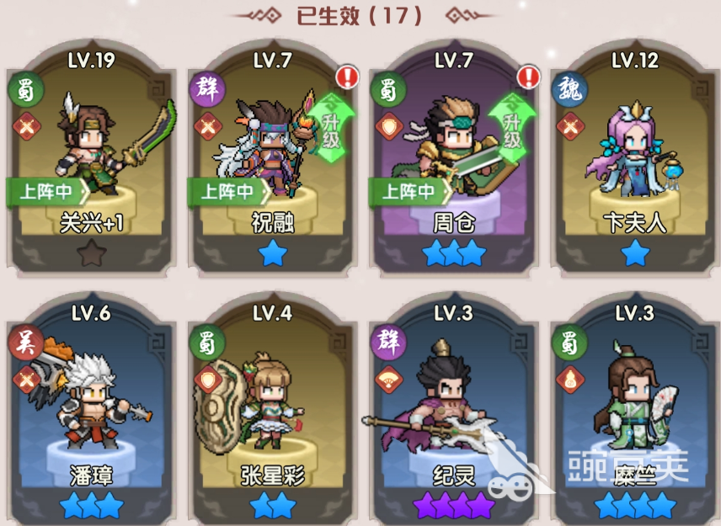Screen dimensions: 721x526
Task: Tap the 魏 faction badge on 卞夫人 card
Action: click(569, 89)
